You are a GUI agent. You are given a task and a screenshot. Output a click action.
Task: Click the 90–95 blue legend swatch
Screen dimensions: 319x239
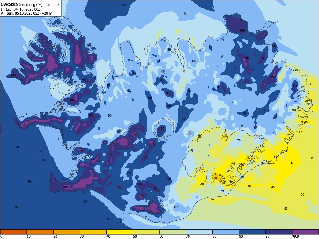pos(252,232)
